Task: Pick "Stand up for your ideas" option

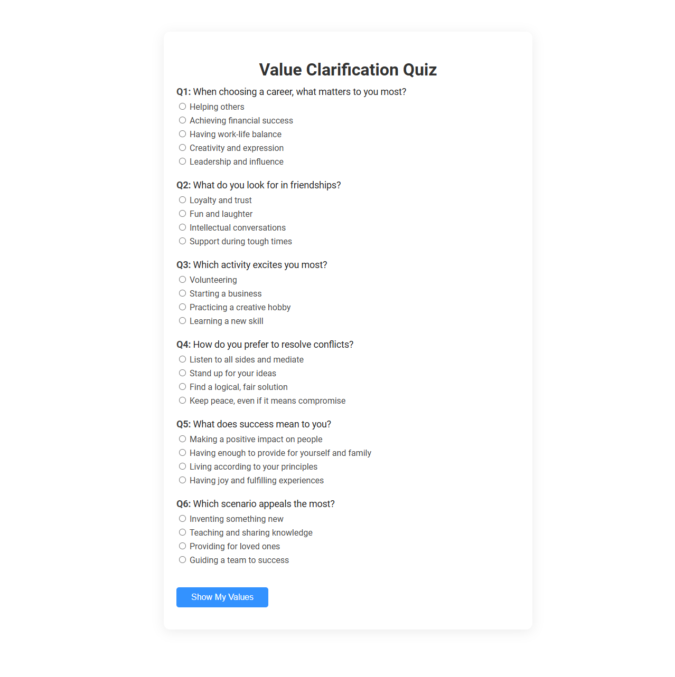Action: click(x=182, y=373)
